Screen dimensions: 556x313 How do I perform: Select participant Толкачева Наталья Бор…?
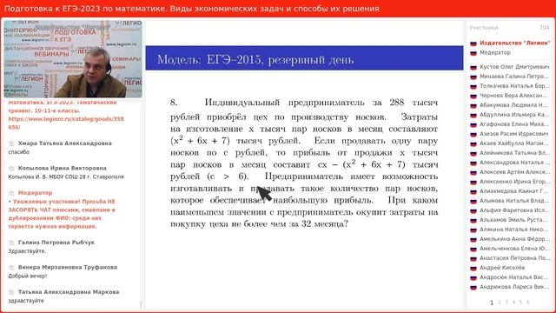514,86
